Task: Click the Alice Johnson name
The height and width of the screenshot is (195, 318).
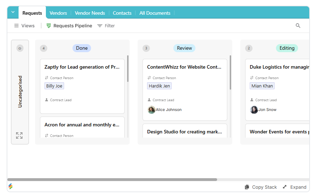Action: click(x=169, y=110)
